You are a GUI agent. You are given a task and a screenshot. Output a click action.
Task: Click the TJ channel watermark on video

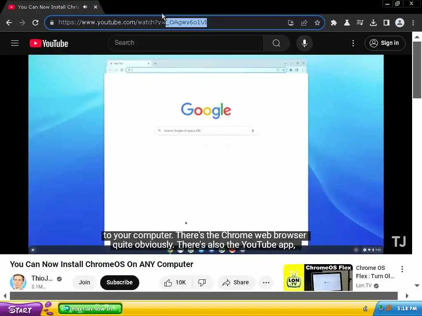(399, 242)
